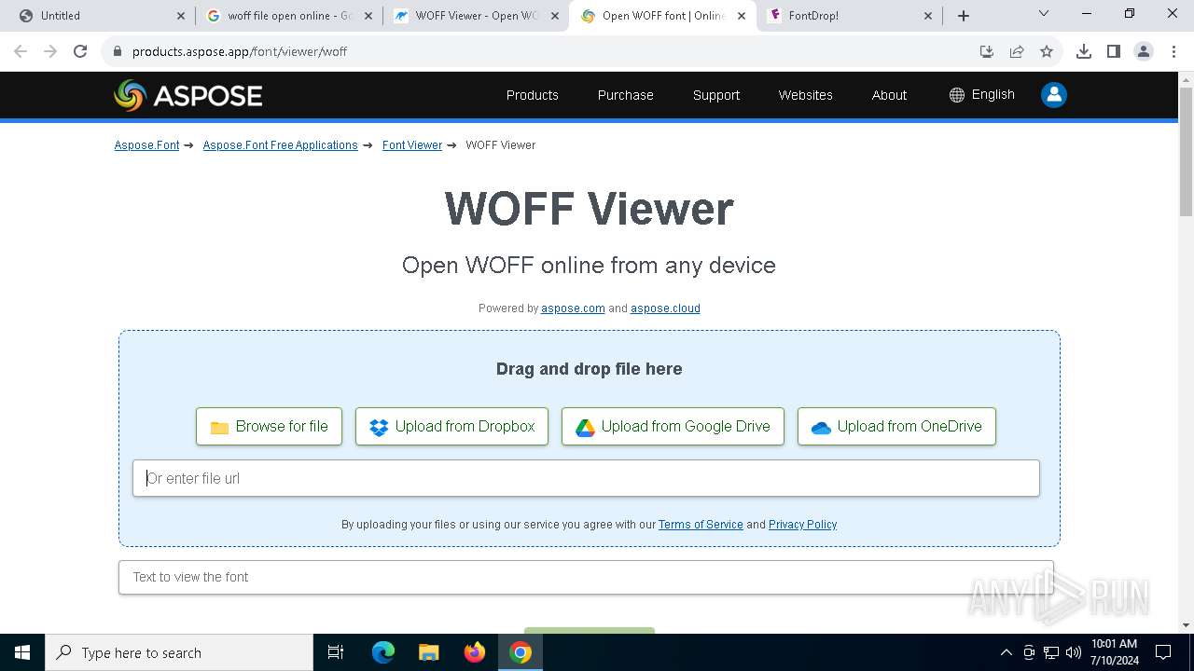Open the Support menu
The image size is (1194, 671).
point(716,95)
